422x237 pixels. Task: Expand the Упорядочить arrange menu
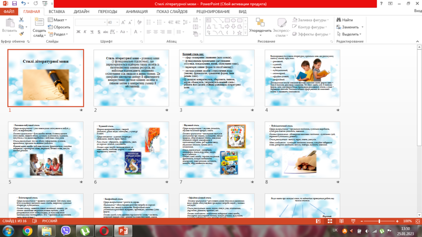tap(260, 28)
